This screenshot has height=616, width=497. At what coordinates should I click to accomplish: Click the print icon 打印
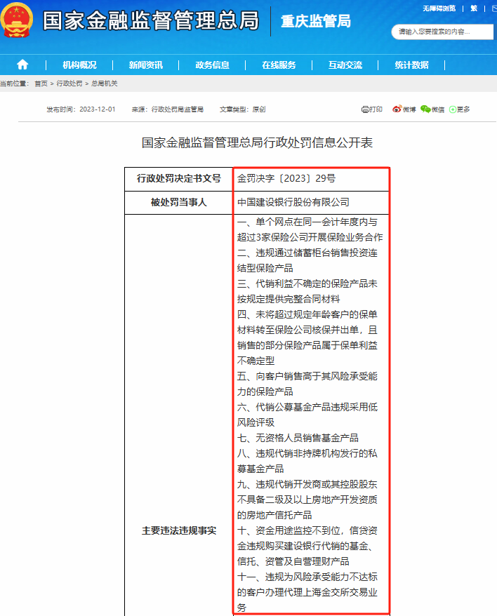[372, 109]
